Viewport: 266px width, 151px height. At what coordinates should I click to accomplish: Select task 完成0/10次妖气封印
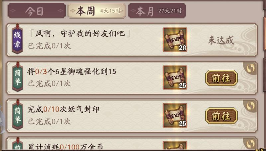point(132,116)
